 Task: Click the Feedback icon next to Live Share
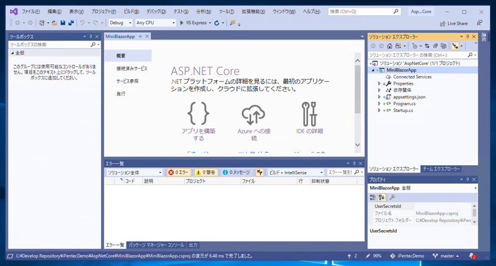coord(479,23)
